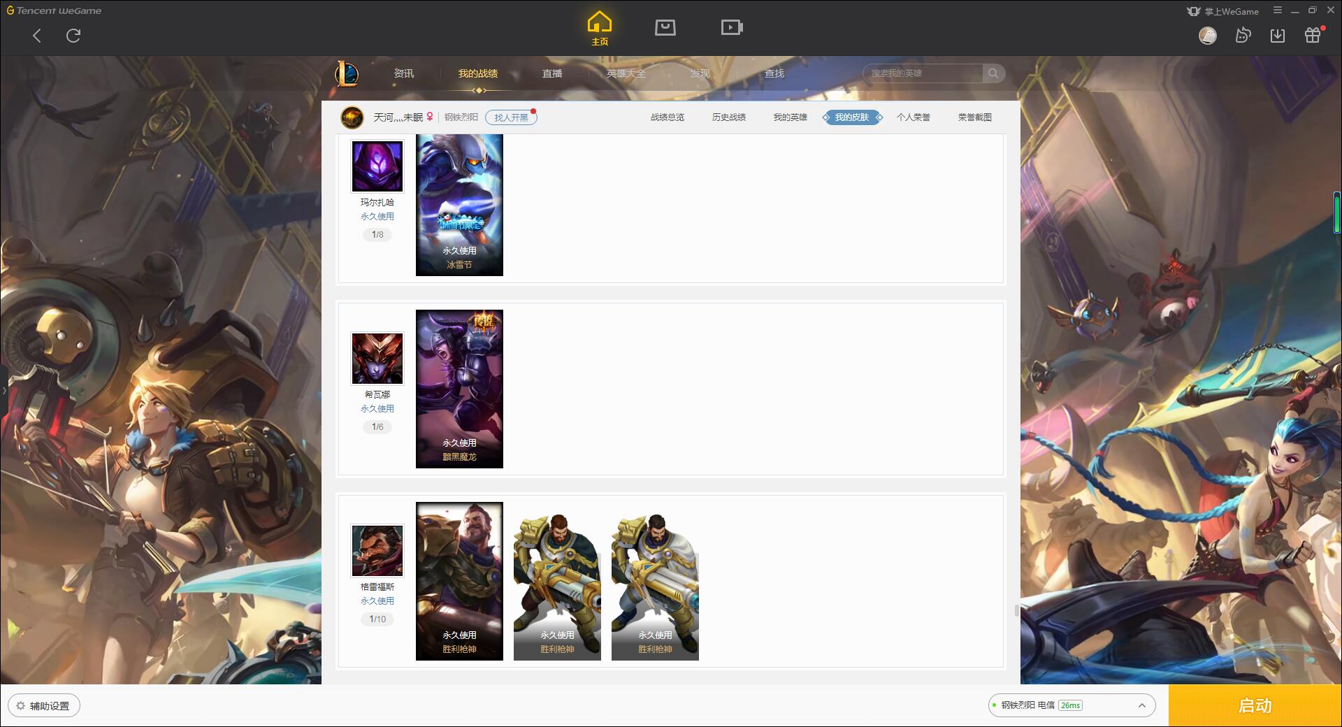Click the 启动 launch button
This screenshot has width=1342, height=727.
point(1255,705)
